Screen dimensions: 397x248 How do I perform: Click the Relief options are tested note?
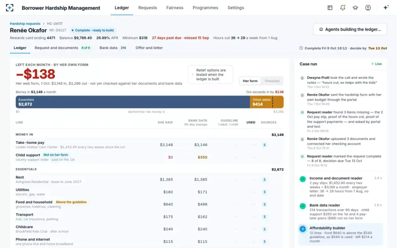pyautogui.click(x=211, y=75)
